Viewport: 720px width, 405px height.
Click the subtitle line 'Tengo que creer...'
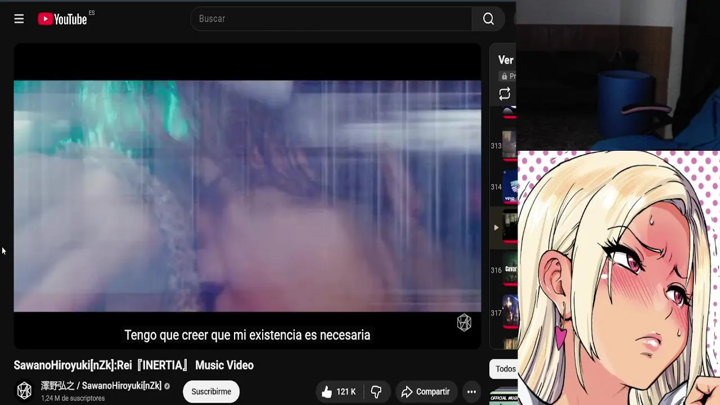(x=247, y=335)
